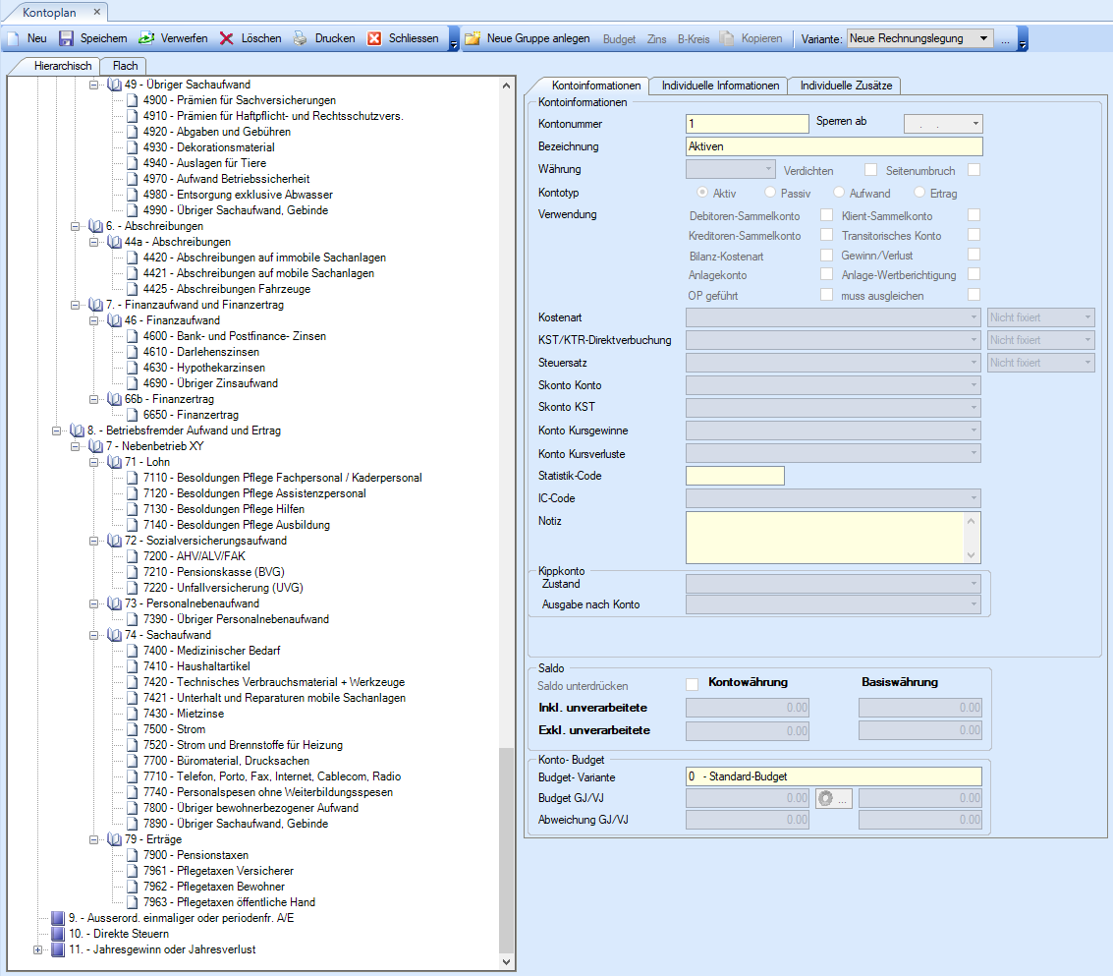Select the Aktiv radio button

tap(702, 192)
